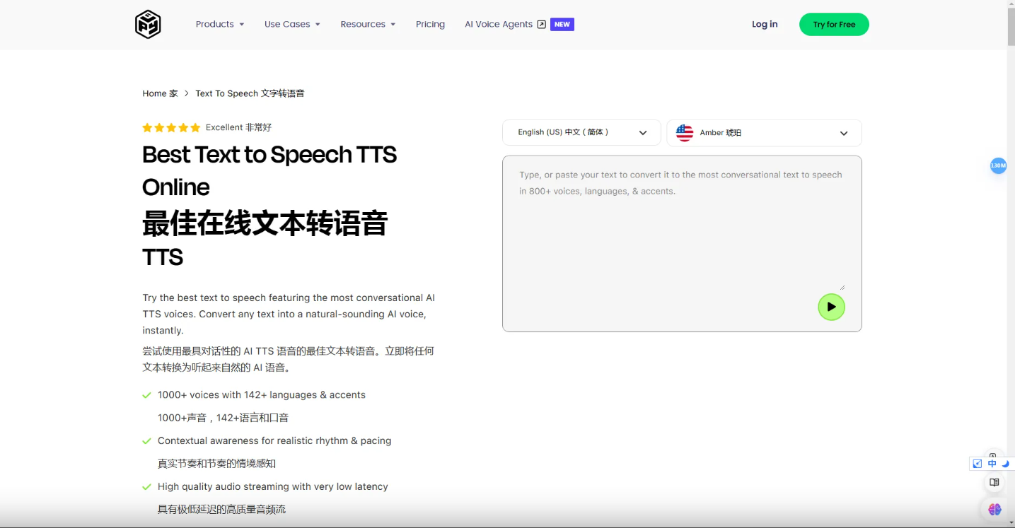This screenshot has height=528, width=1015.
Task: Click the external link icon next to AI Voice Agents
Action: (541, 25)
